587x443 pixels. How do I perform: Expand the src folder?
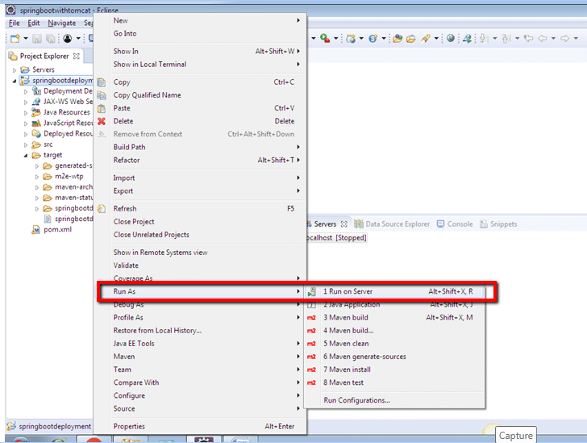pyautogui.click(x=25, y=144)
